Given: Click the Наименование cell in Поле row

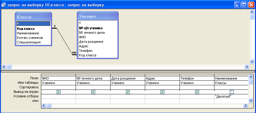Looking at the screenshot, I should (x=231, y=78).
